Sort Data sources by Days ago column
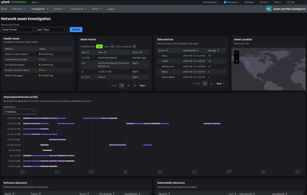This screenshot has width=307, height=195. pyautogui.click(x=213, y=50)
